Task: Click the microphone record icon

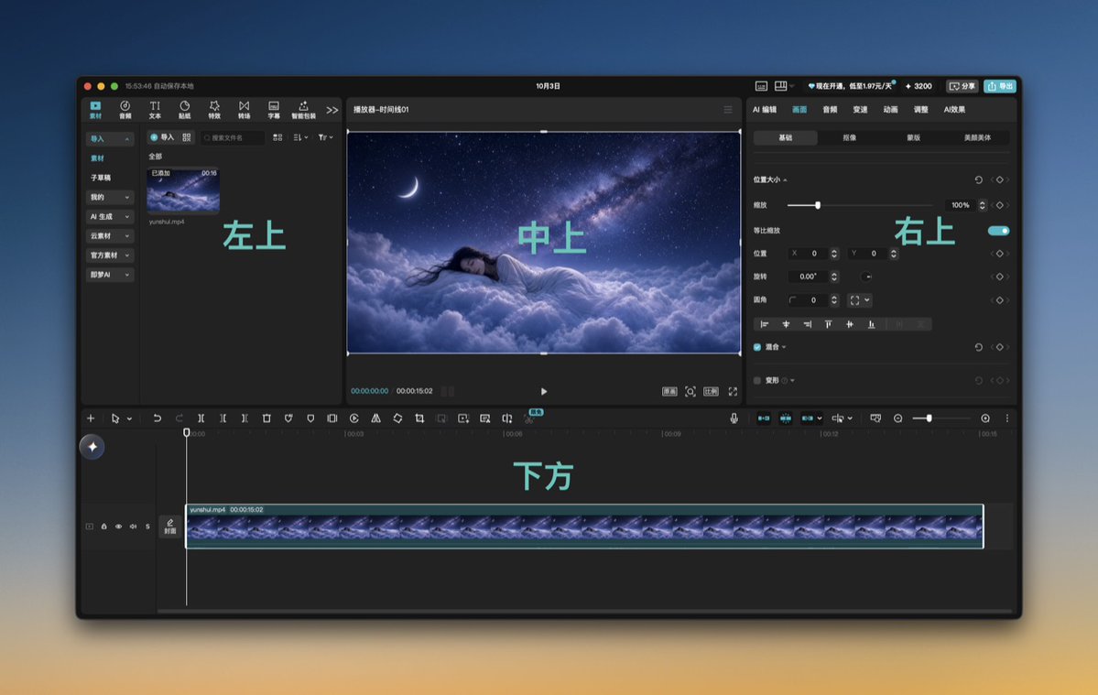Action: point(734,418)
